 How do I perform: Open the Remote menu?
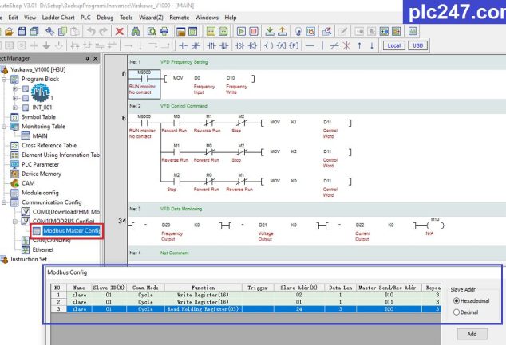[x=179, y=18]
